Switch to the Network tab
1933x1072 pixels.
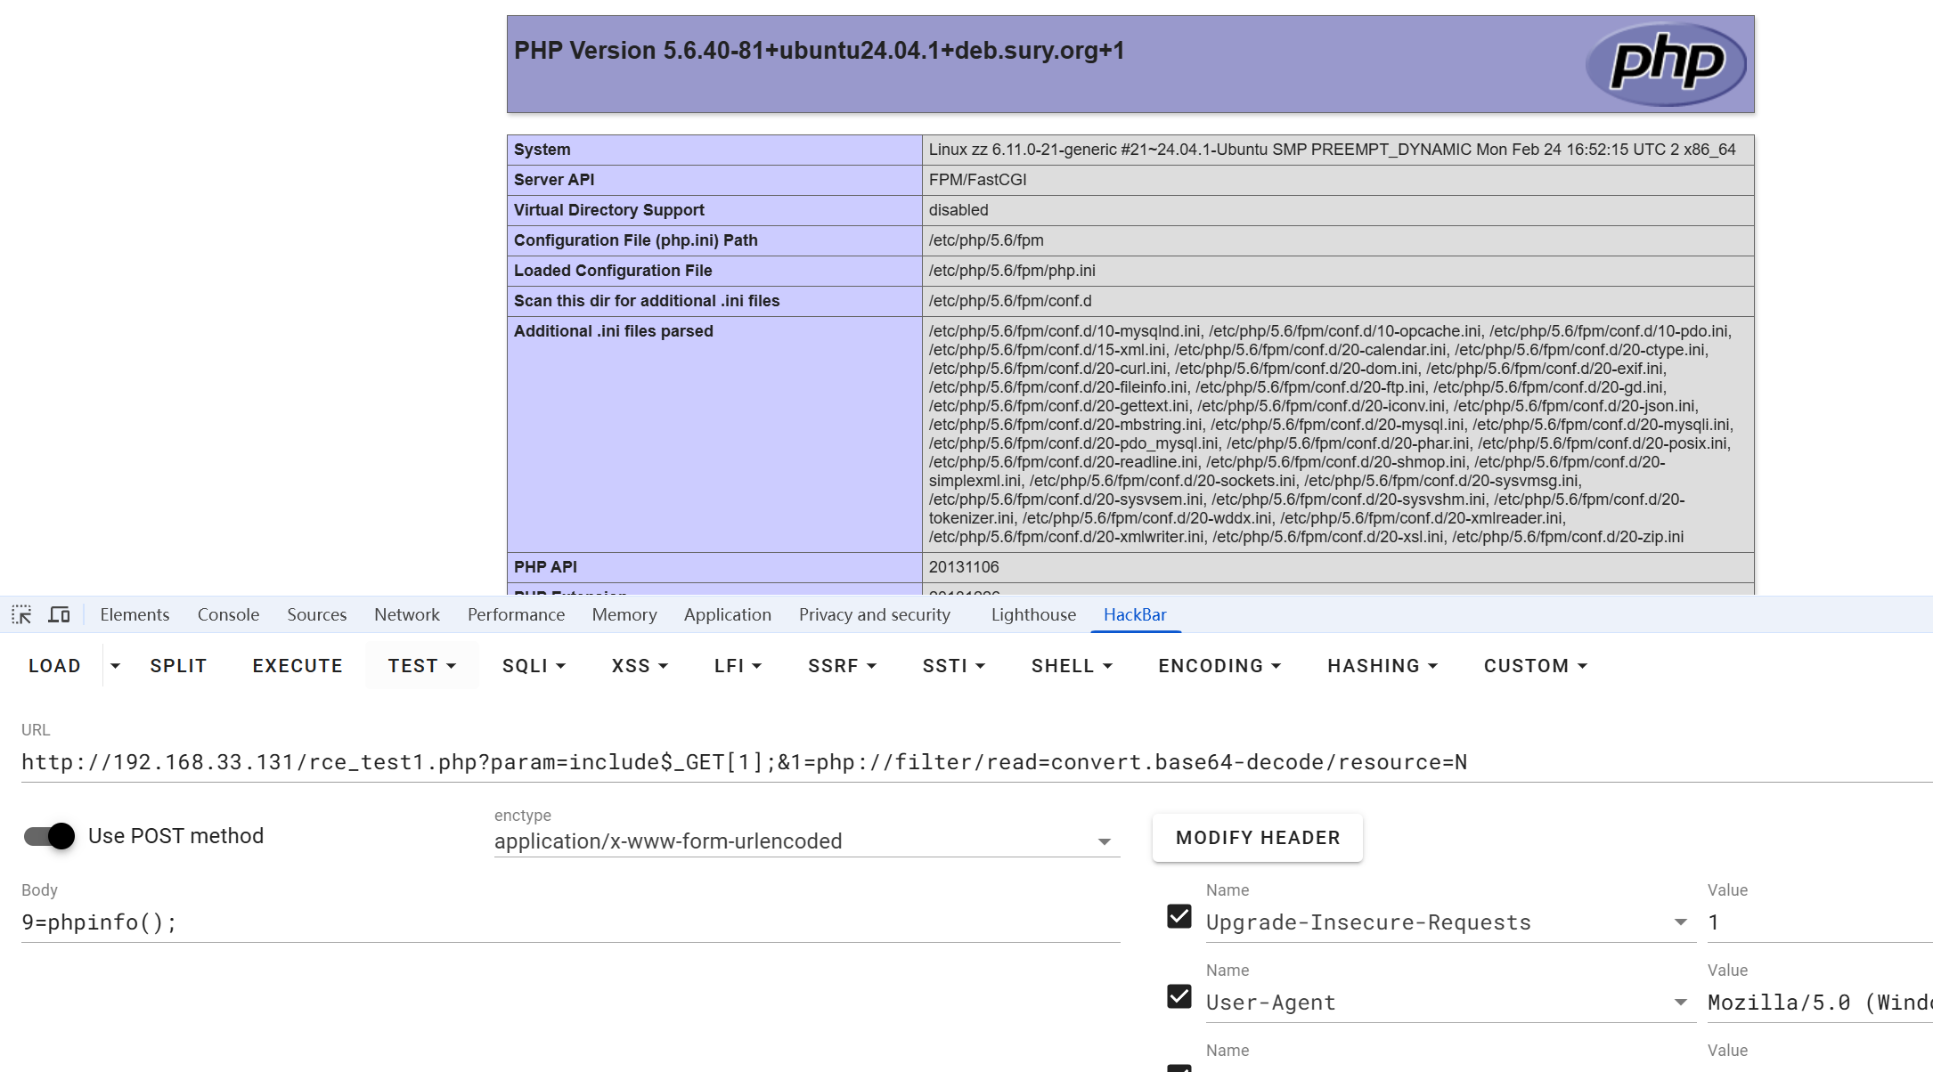click(406, 614)
